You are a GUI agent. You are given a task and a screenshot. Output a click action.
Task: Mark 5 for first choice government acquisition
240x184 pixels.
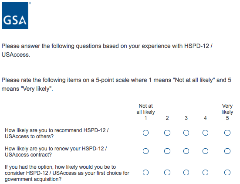tap(227, 173)
